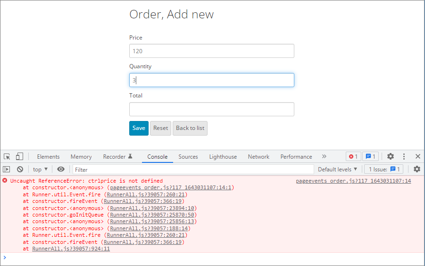Screen dimensions: 425x266
Task: Click the red error count badge
Action: click(353, 157)
